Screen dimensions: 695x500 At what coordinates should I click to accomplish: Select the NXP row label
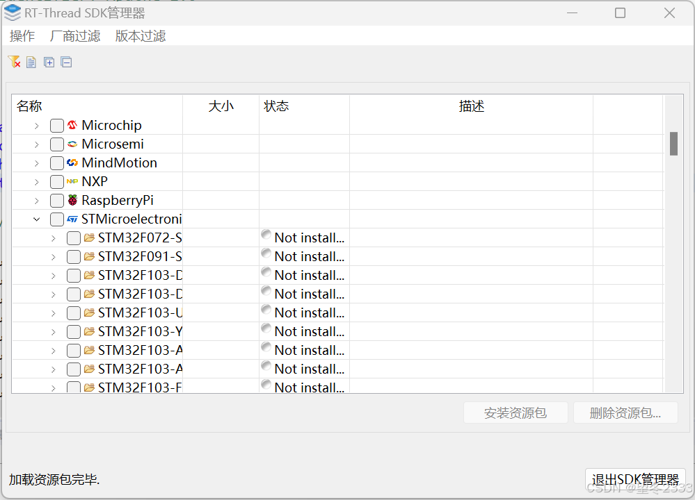pyautogui.click(x=95, y=181)
